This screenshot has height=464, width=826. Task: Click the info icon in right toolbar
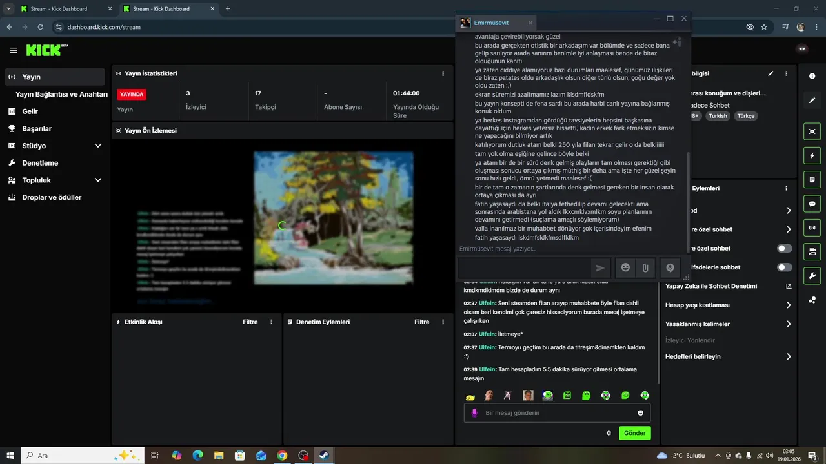812,76
